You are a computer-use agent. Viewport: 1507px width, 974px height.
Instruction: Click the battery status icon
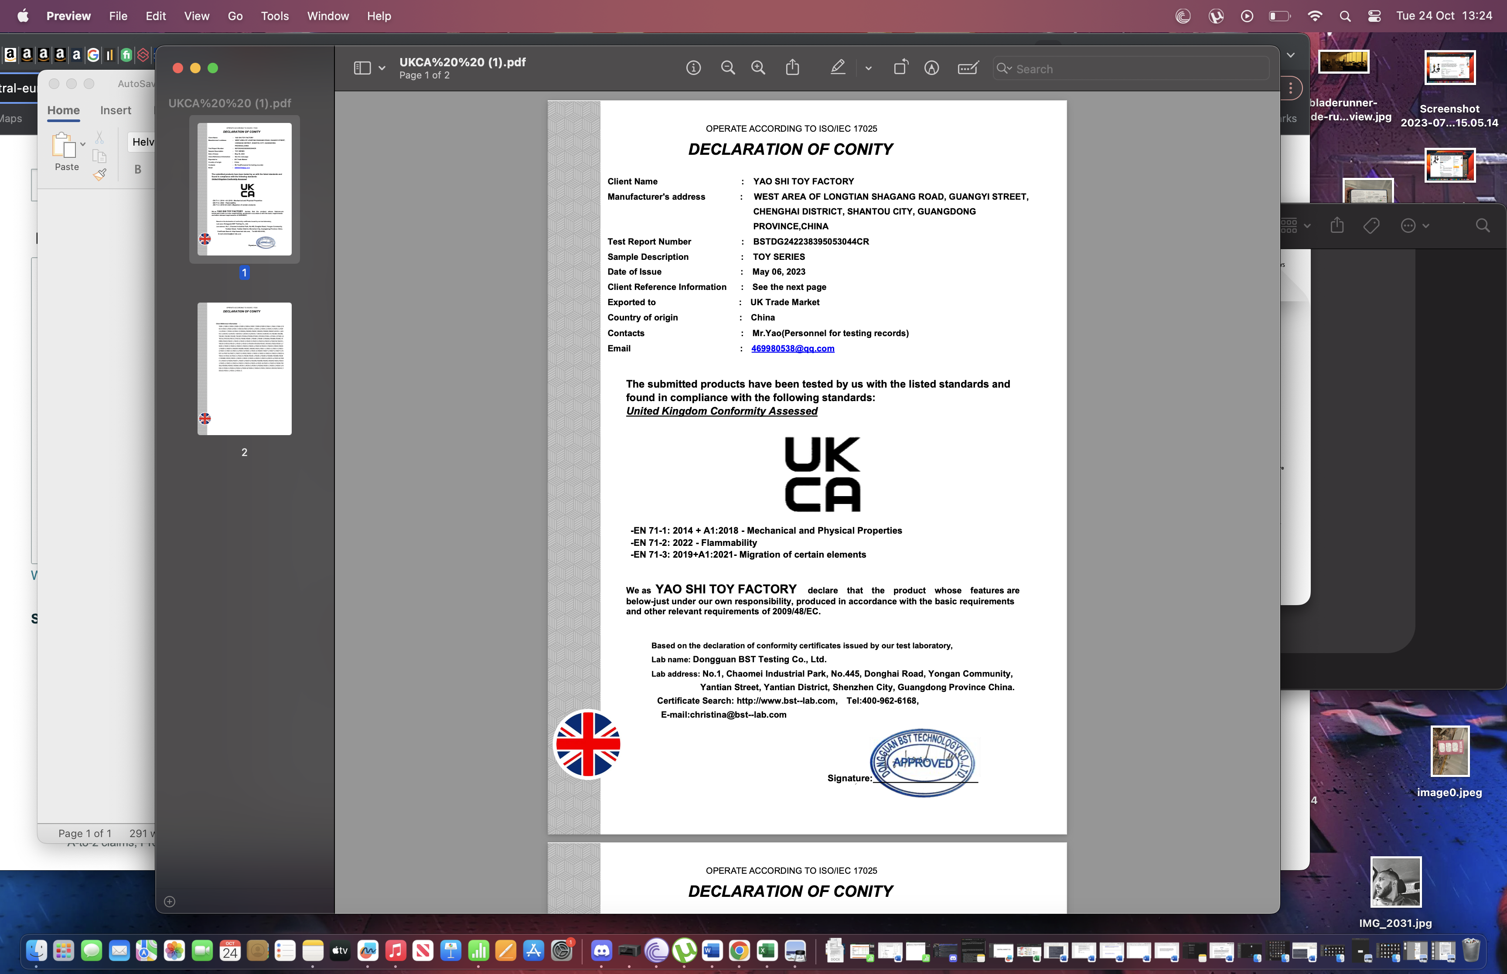[1280, 16]
